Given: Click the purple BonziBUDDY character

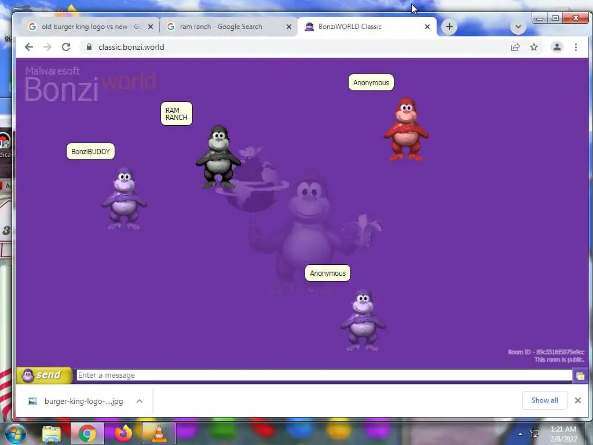Looking at the screenshot, I should (124, 199).
